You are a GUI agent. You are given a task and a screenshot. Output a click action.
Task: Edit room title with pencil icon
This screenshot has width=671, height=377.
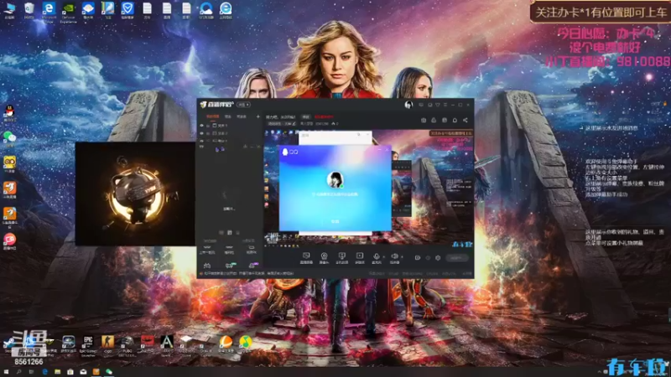pyautogui.click(x=294, y=124)
